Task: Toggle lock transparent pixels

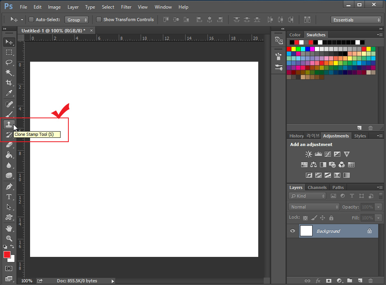Action: 305,218
